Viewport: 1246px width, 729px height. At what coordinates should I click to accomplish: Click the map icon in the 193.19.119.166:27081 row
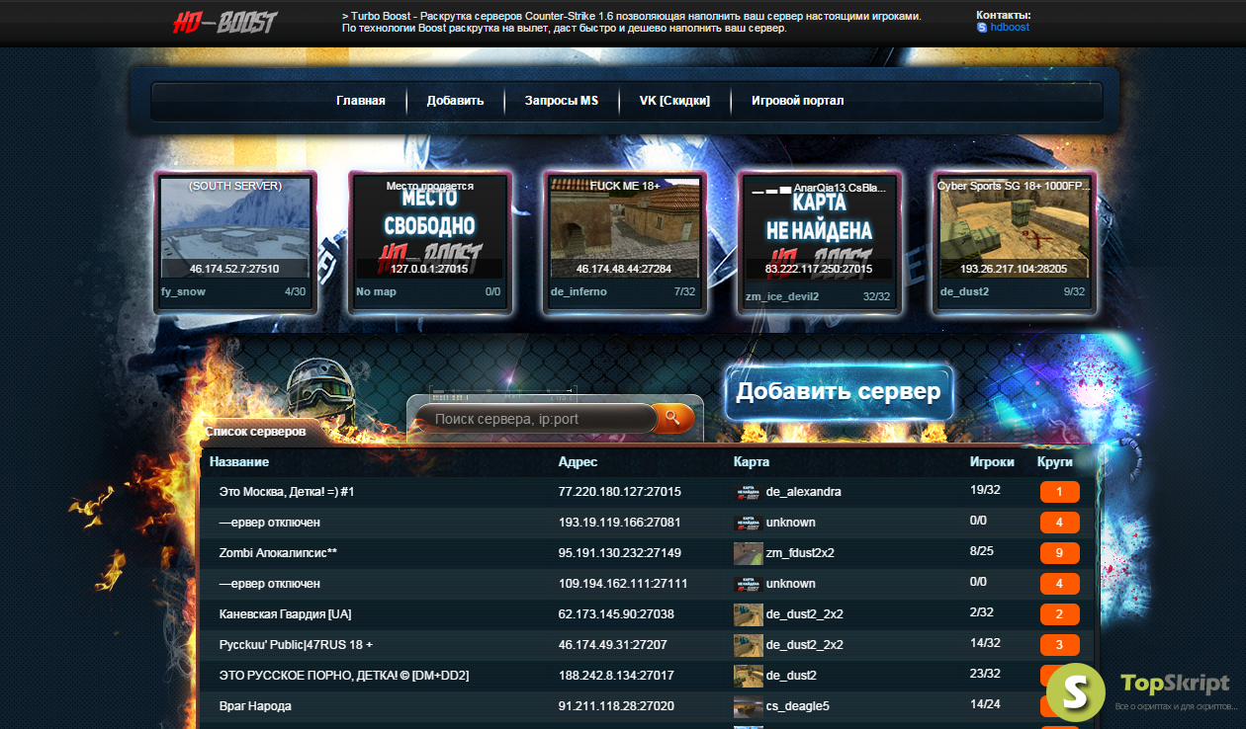coord(748,523)
